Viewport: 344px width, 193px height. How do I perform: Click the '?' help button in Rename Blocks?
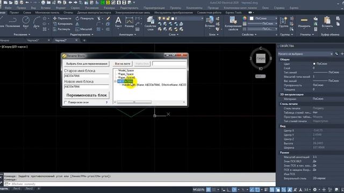[x=106, y=102]
